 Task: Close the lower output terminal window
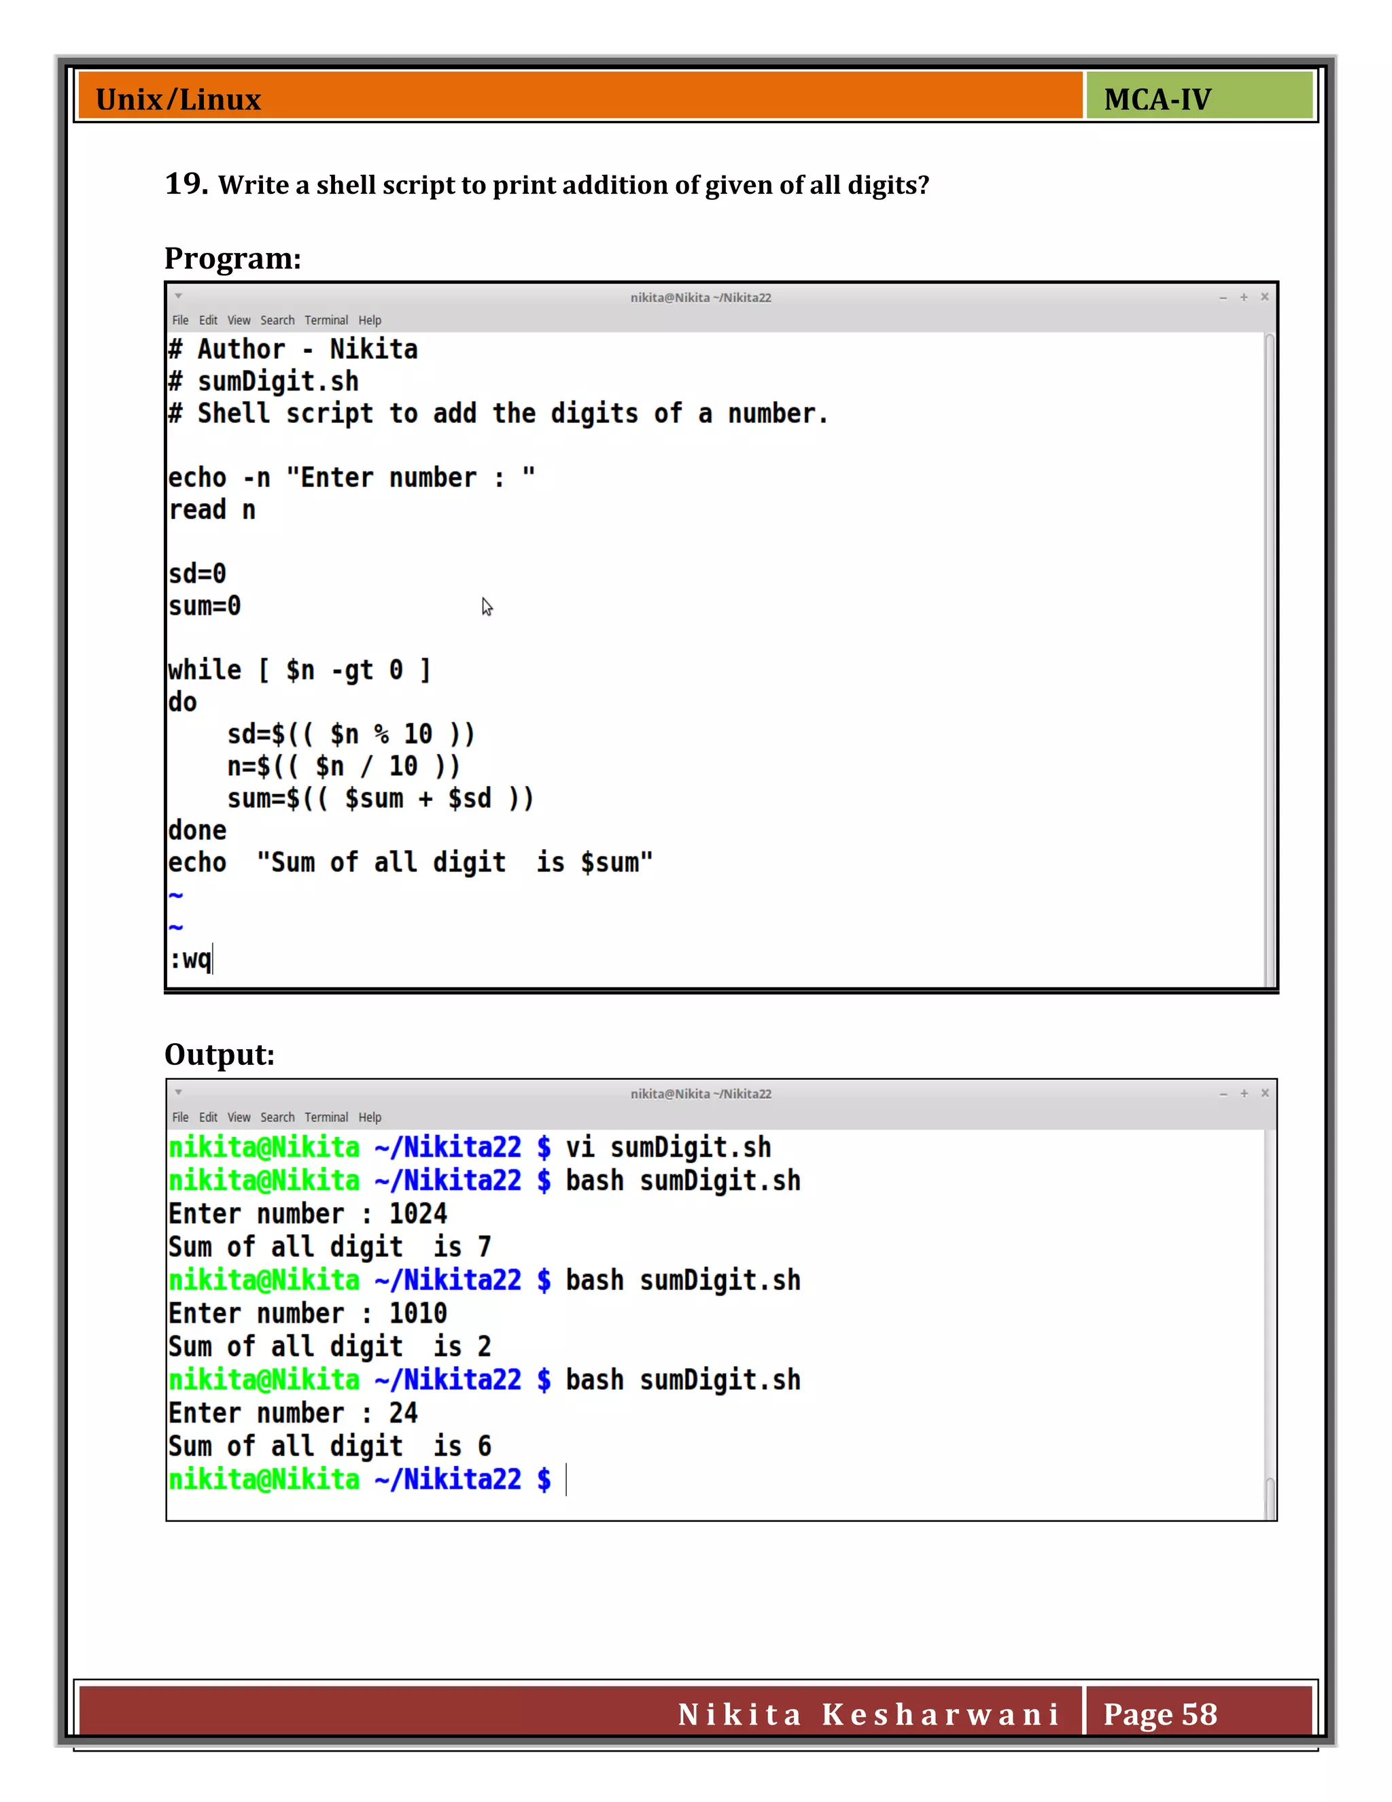(1264, 1093)
